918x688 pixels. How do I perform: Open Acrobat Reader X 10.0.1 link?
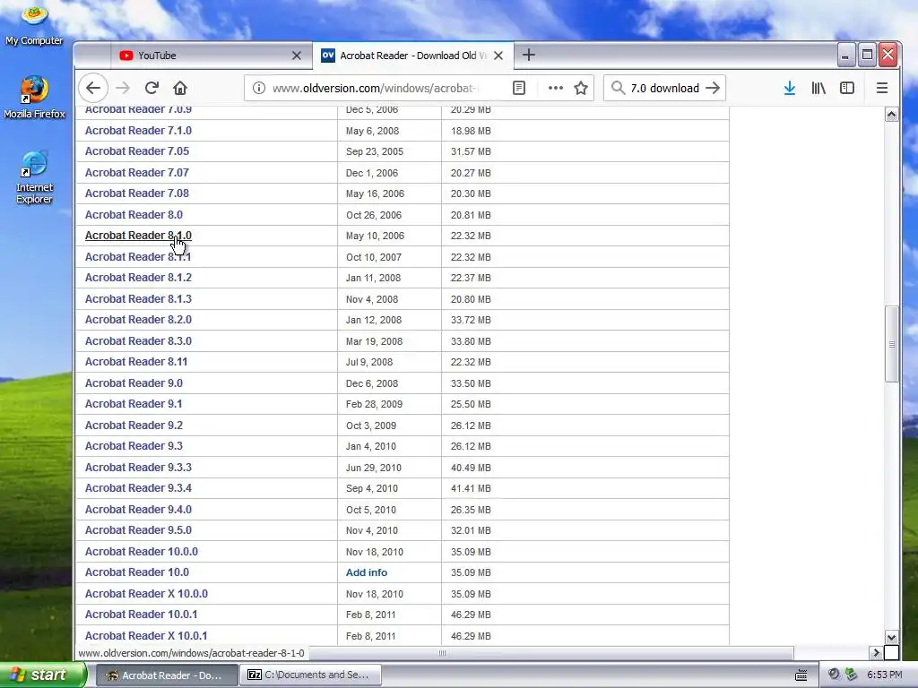[146, 636]
